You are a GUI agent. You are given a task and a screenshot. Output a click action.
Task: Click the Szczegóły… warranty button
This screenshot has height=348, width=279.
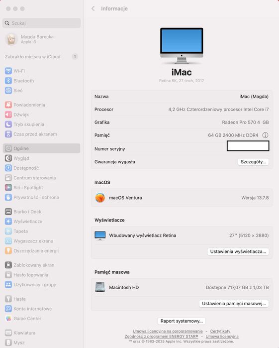[x=253, y=162]
